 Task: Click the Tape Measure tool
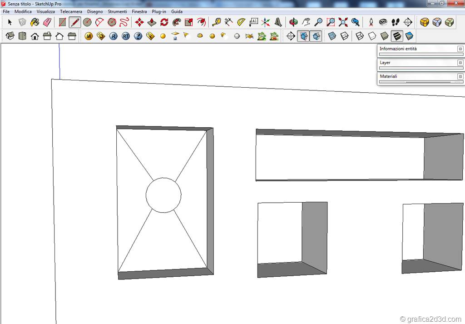[x=217, y=22]
